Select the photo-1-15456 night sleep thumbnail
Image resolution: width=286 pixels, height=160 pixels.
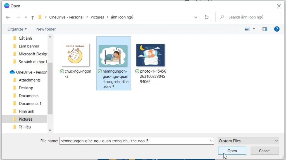pos(151,55)
